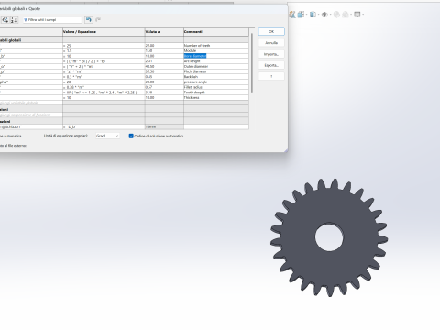The height and width of the screenshot is (330, 440).
Task: Open Dynamic Annotation Views icon in viewport toolbar
Action: coord(292,15)
